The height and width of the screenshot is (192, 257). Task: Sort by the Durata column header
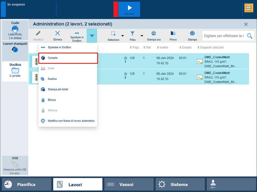pos(185,47)
